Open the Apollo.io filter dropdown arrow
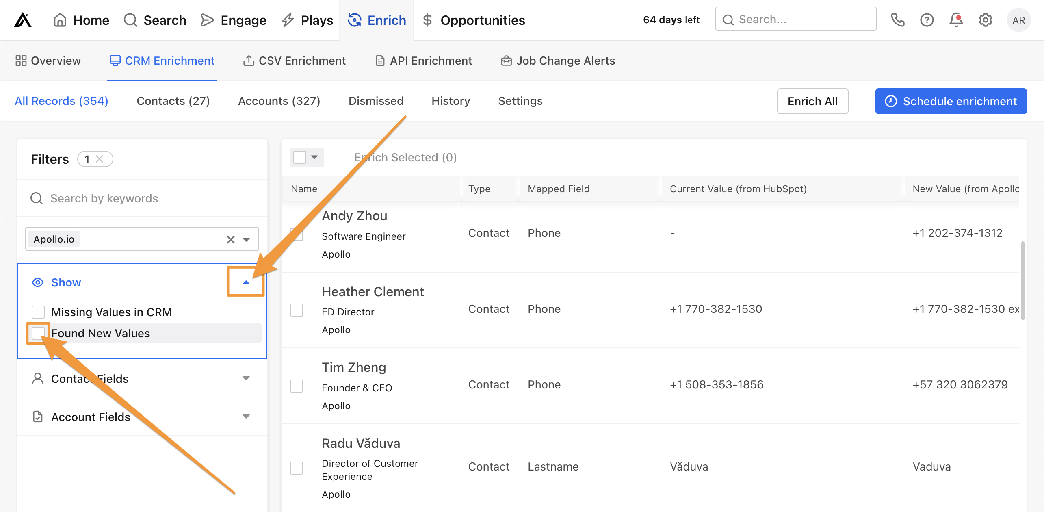Image resolution: width=1044 pixels, height=512 pixels. 246,239
